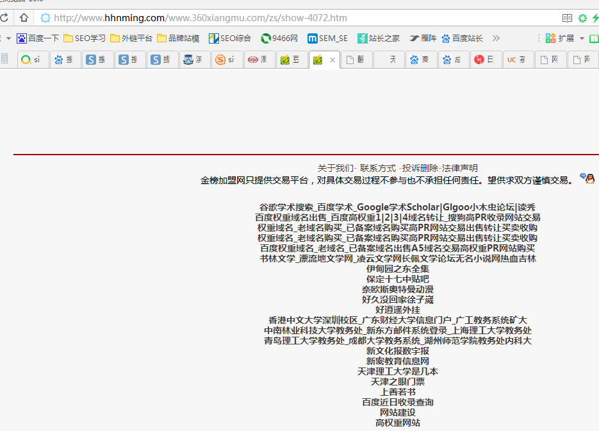Open the 品牌站模 bookmark folder
This screenshot has height=431, width=599.
coord(178,38)
